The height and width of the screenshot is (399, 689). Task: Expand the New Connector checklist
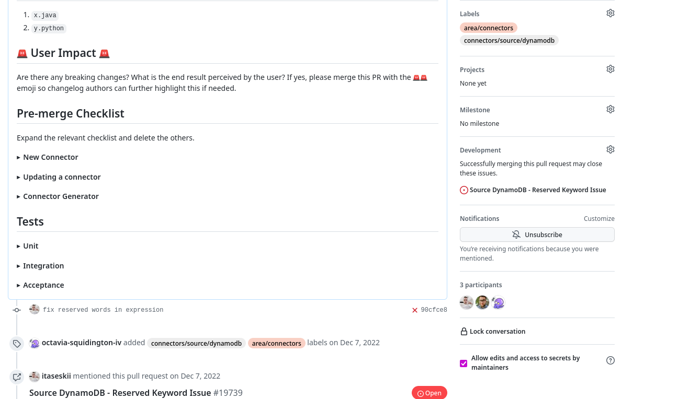click(x=48, y=157)
